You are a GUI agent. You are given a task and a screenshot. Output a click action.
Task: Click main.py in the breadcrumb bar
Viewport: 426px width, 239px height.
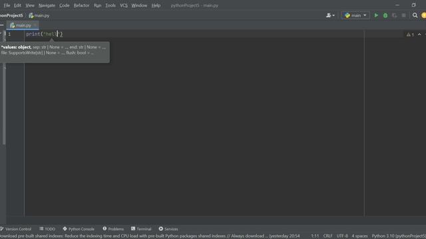(39, 15)
